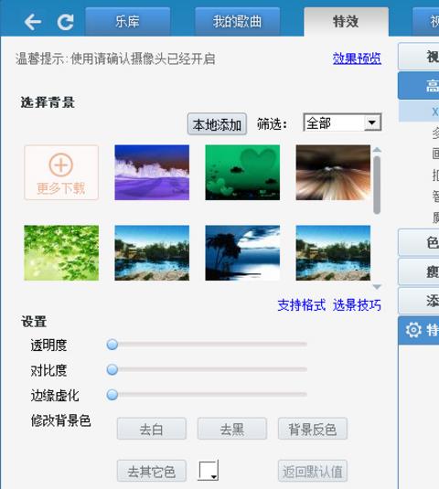Click the gear icon in the right panel
The height and width of the screenshot is (489, 439).
(x=413, y=330)
